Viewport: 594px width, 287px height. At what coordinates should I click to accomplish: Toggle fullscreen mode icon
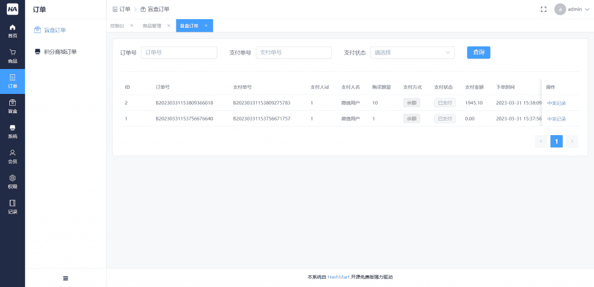[544, 9]
